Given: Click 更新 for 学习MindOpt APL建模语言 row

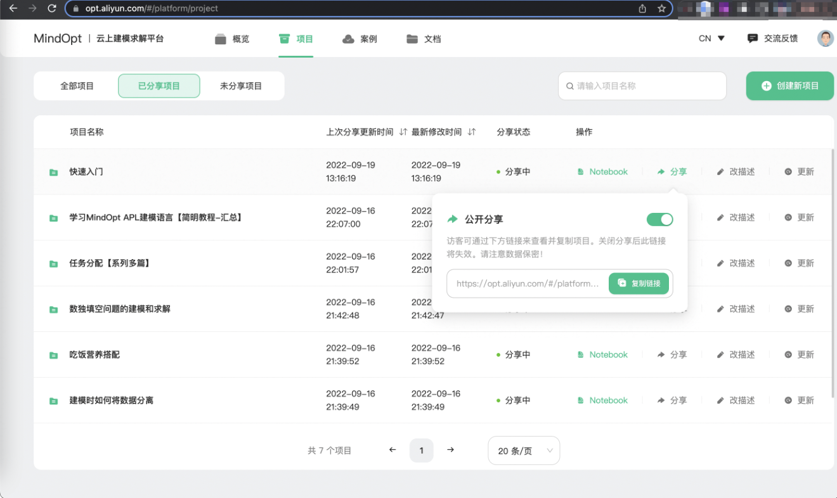Looking at the screenshot, I should pos(799,217).
